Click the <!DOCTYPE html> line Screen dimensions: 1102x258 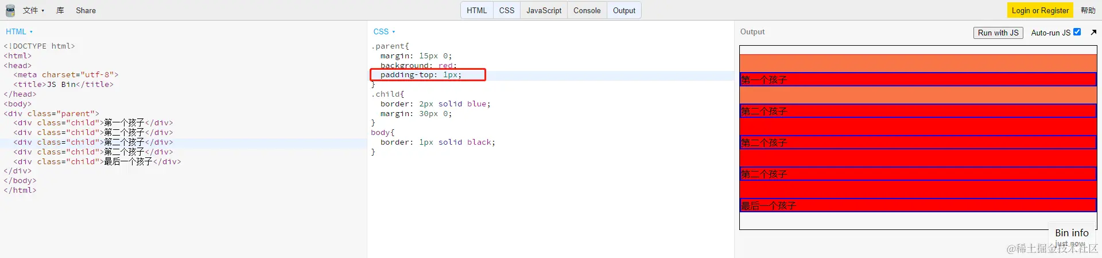click(39, 46)
